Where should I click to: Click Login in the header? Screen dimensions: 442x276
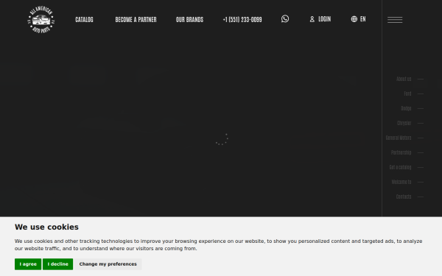[320, 19]
